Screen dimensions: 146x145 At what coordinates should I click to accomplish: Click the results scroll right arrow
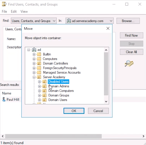[x=143, y=136]
